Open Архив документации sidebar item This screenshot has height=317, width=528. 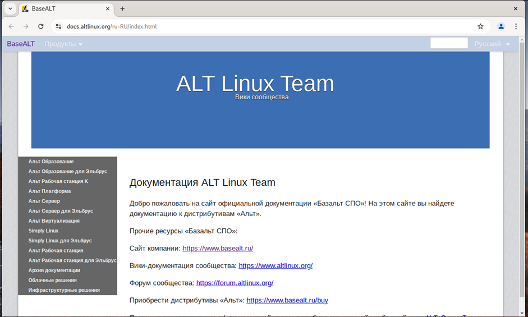(54, 270)
